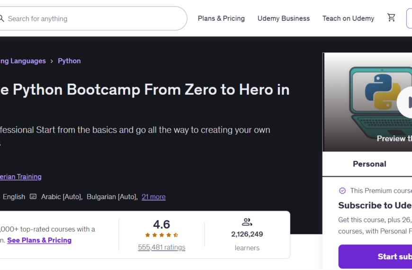The image size is (412, 270).
Task: Click the breadcrumb chevron separator
Action: (52, 61)
